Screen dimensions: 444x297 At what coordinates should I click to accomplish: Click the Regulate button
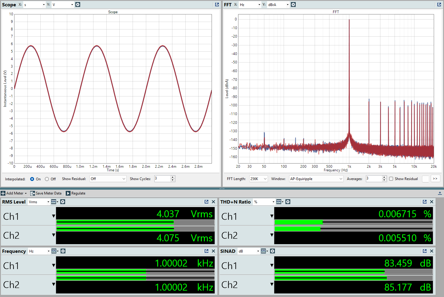pos(76,193)
